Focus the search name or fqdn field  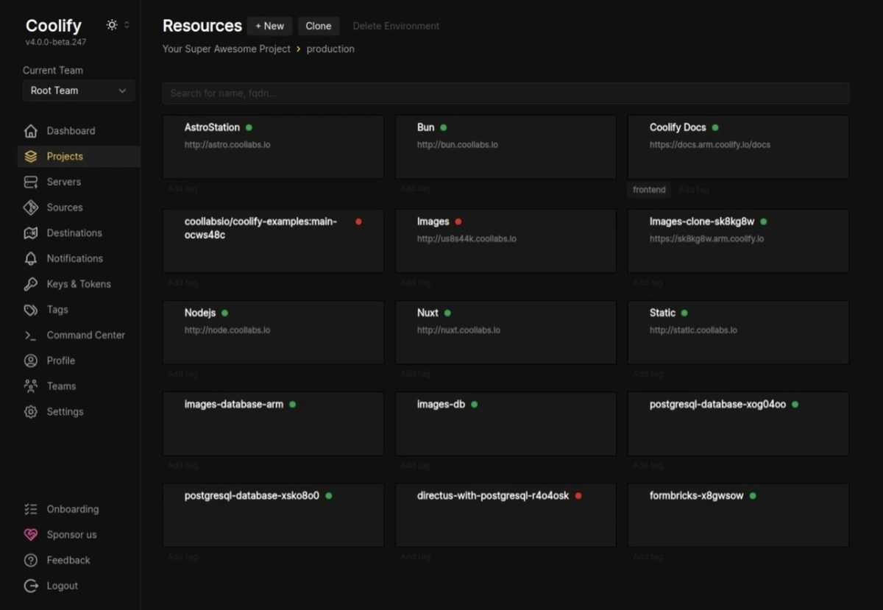[x=506, y=93]
